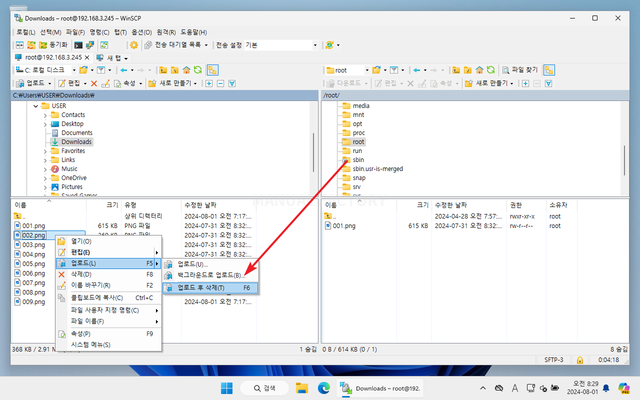This screenshot has width=640, height=400.
Task: Go to remote parent directory icon
Action: coord(456,70)
